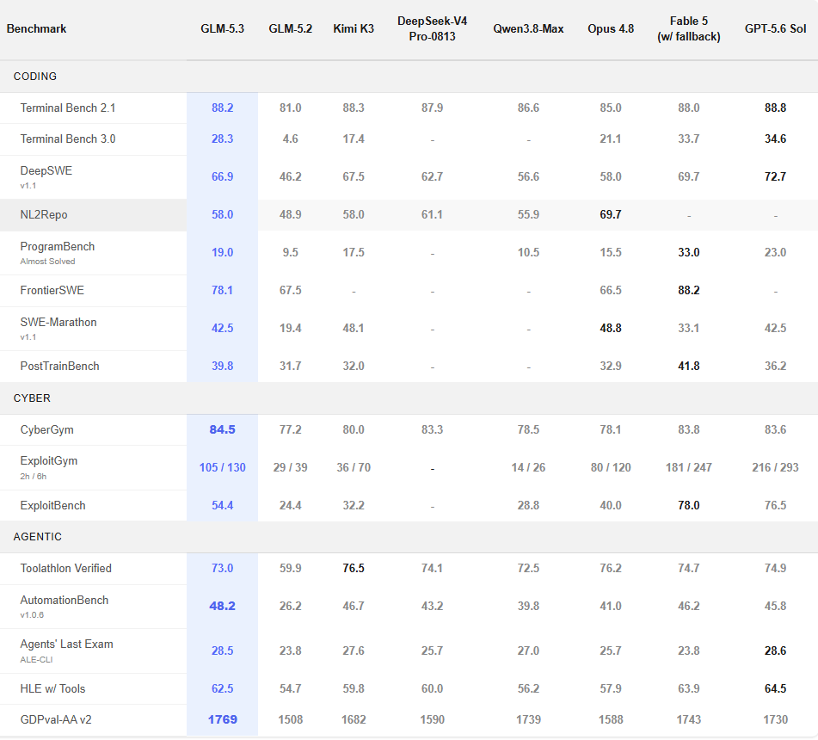
Task: Select the 67.5 DeepSWE score for Kimi K3
Action: 354,177
